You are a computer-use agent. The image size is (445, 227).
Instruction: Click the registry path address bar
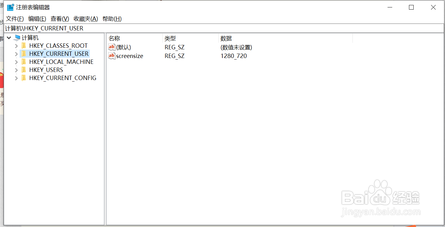pos(224,28)
